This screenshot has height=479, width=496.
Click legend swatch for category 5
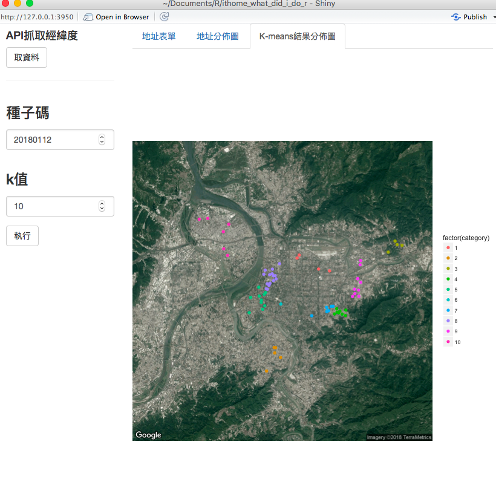pos(448,289)
